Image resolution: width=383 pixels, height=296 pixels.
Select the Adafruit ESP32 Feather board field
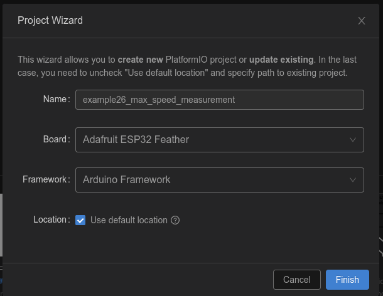tap(207, 140)
